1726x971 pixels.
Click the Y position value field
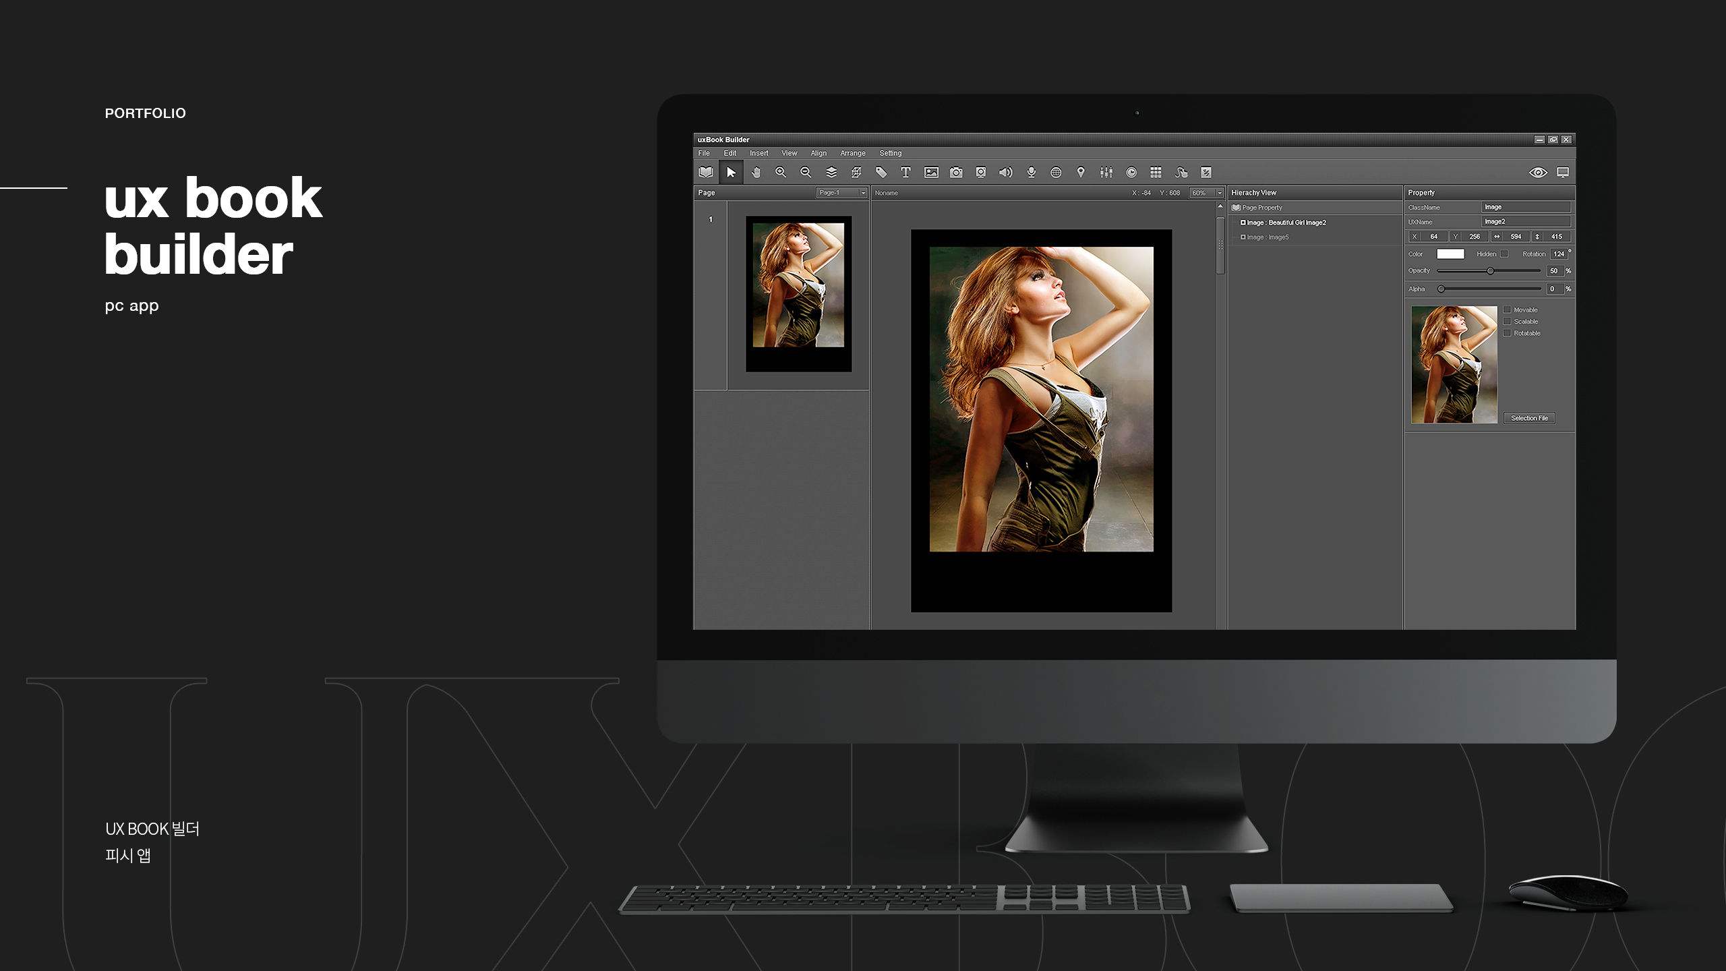1475,237
